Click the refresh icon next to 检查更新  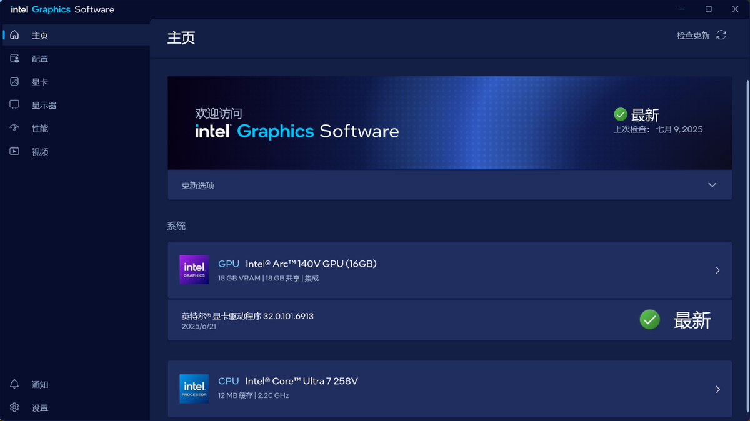coord(721,35)
